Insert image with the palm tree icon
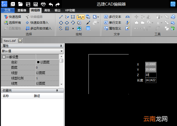The image size is (177, 126). click(79, 28)
